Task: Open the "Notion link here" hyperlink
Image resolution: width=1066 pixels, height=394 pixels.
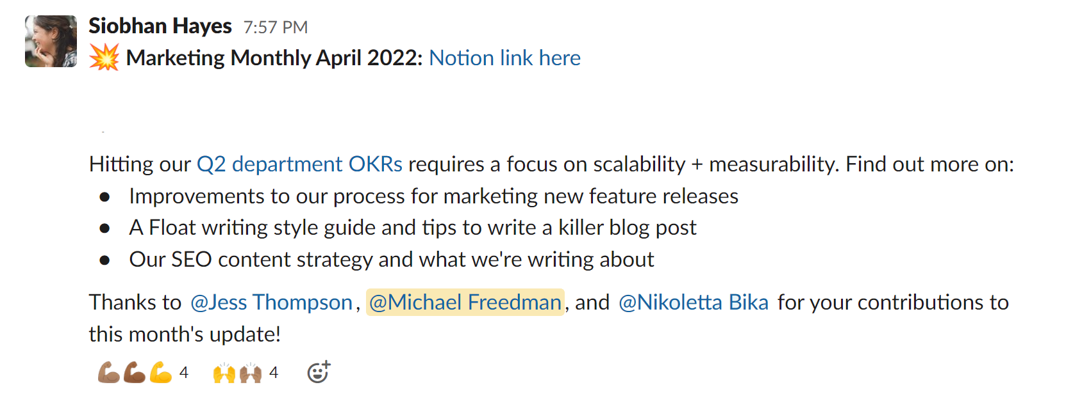Action: [x=504, y=58]
